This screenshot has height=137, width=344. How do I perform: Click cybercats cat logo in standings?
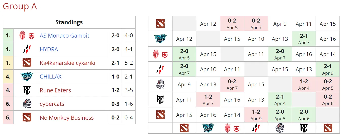(27, 104)
